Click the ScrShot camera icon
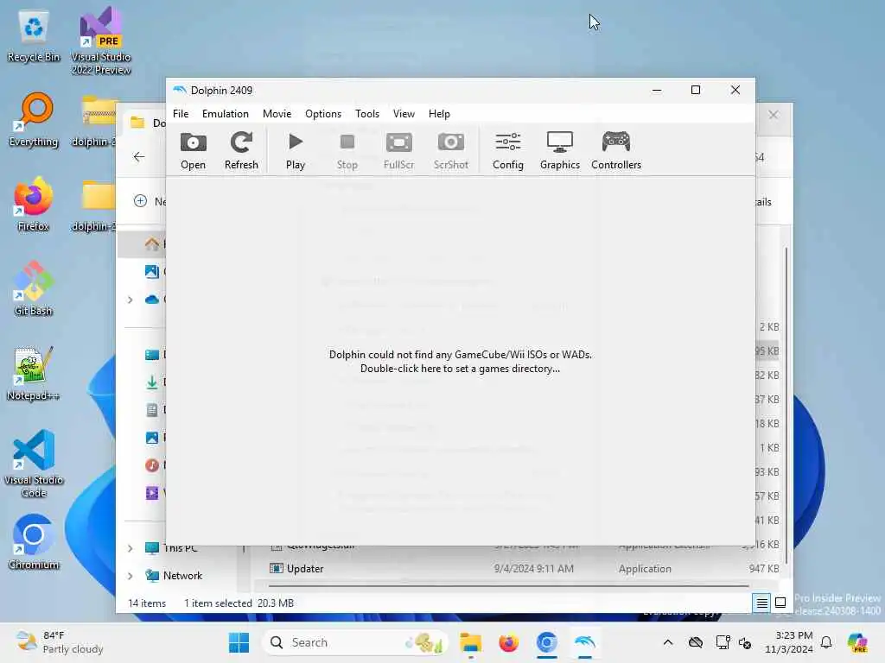This screenshot has width=885, height=663. [x=450, y=150]
